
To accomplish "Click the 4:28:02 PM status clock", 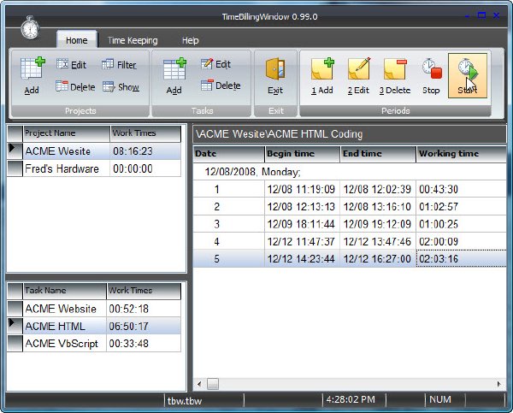I will point(351,399).
